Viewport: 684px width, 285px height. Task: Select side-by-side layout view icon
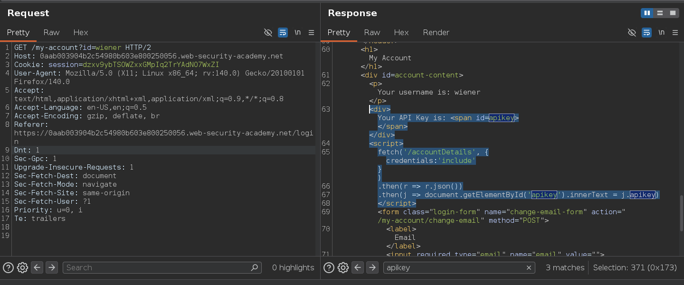coord(647,13)
